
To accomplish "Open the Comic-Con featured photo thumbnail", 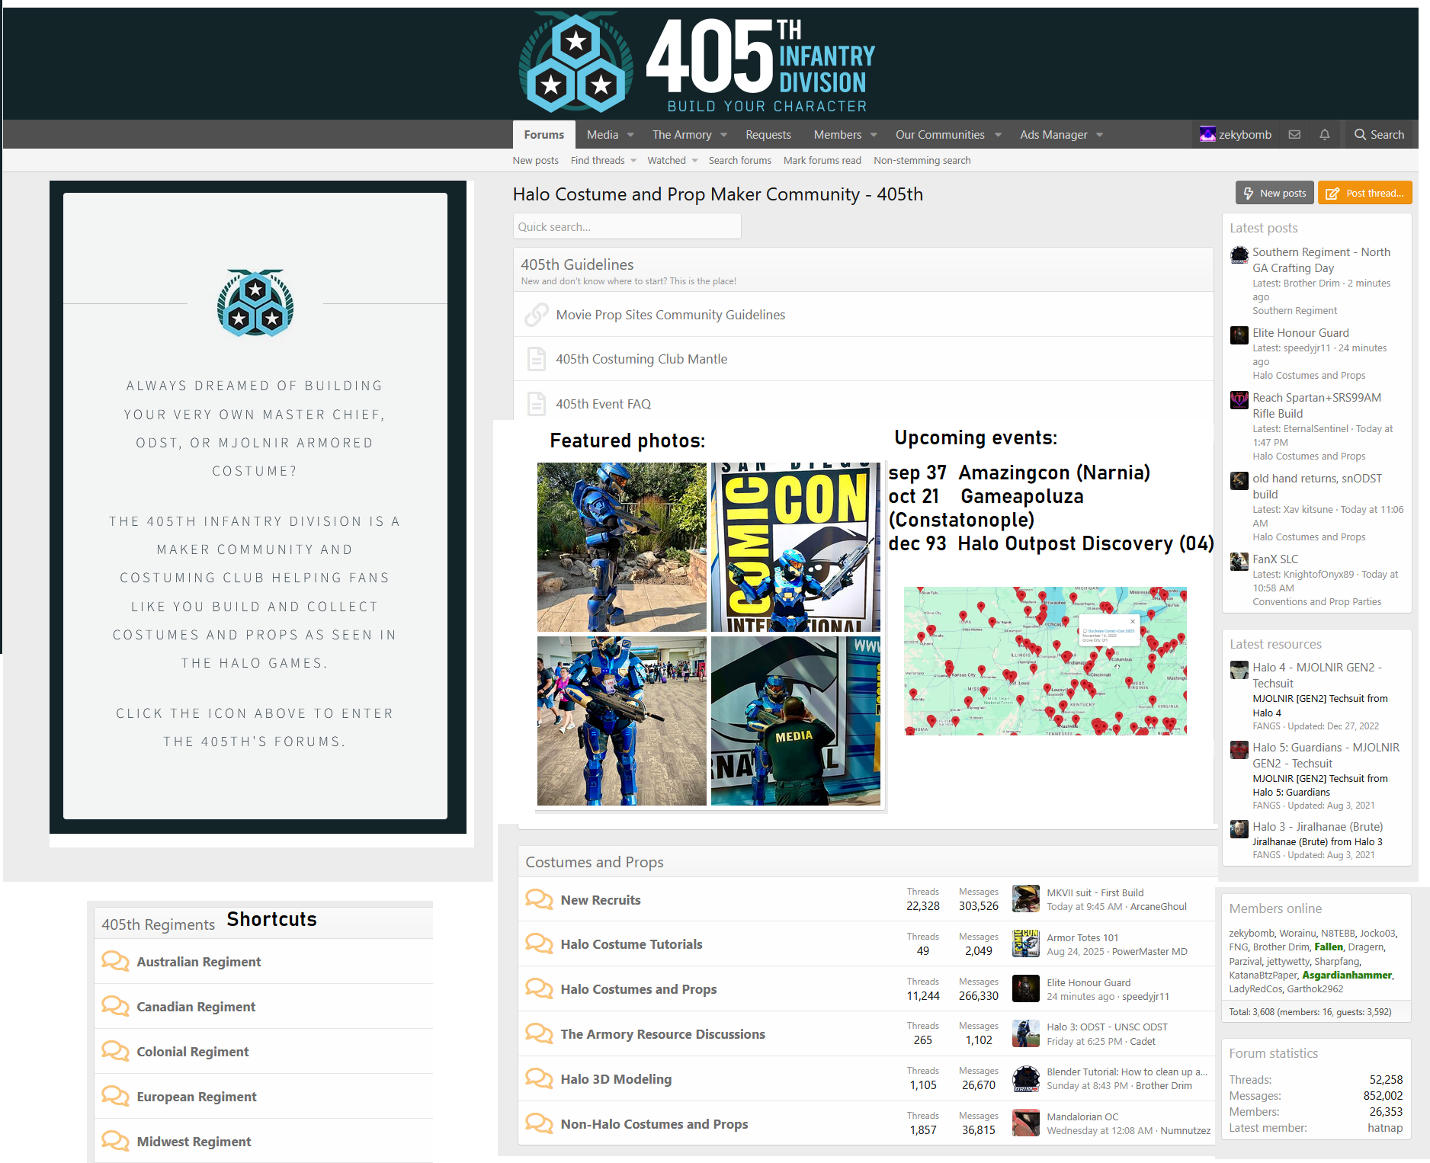I will (x=795, y=547).
